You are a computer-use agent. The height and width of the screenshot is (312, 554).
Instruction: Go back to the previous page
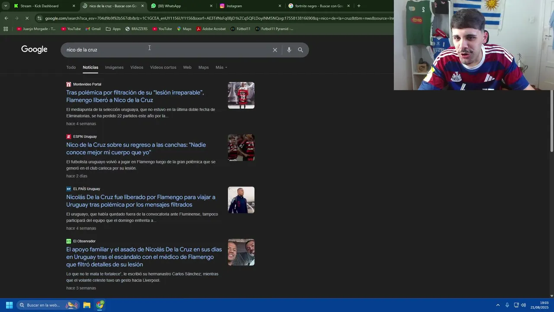(x=6, y=18)
